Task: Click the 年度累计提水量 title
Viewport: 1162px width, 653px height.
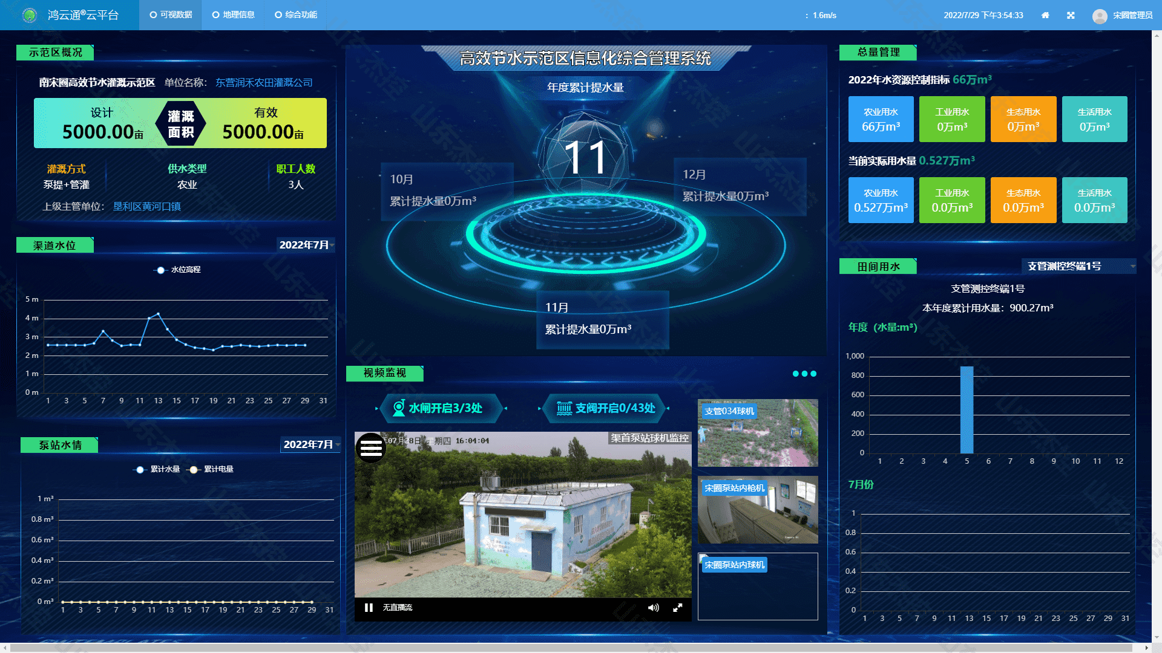Action: (585, 88)
